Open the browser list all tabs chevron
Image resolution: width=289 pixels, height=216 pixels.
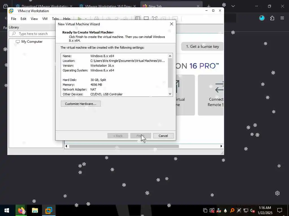(x=233, y=6)
